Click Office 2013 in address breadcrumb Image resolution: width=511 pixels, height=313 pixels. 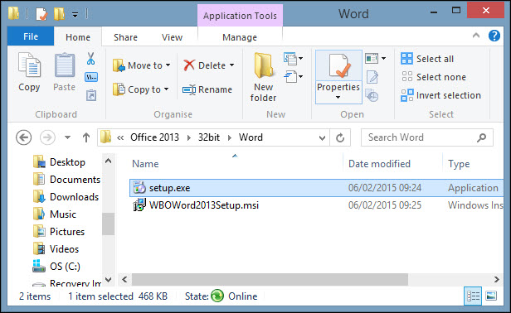click(155, 137)
